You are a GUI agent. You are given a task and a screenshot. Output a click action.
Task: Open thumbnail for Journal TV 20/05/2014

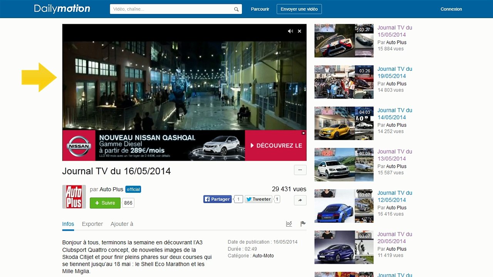tap(344, 247)
